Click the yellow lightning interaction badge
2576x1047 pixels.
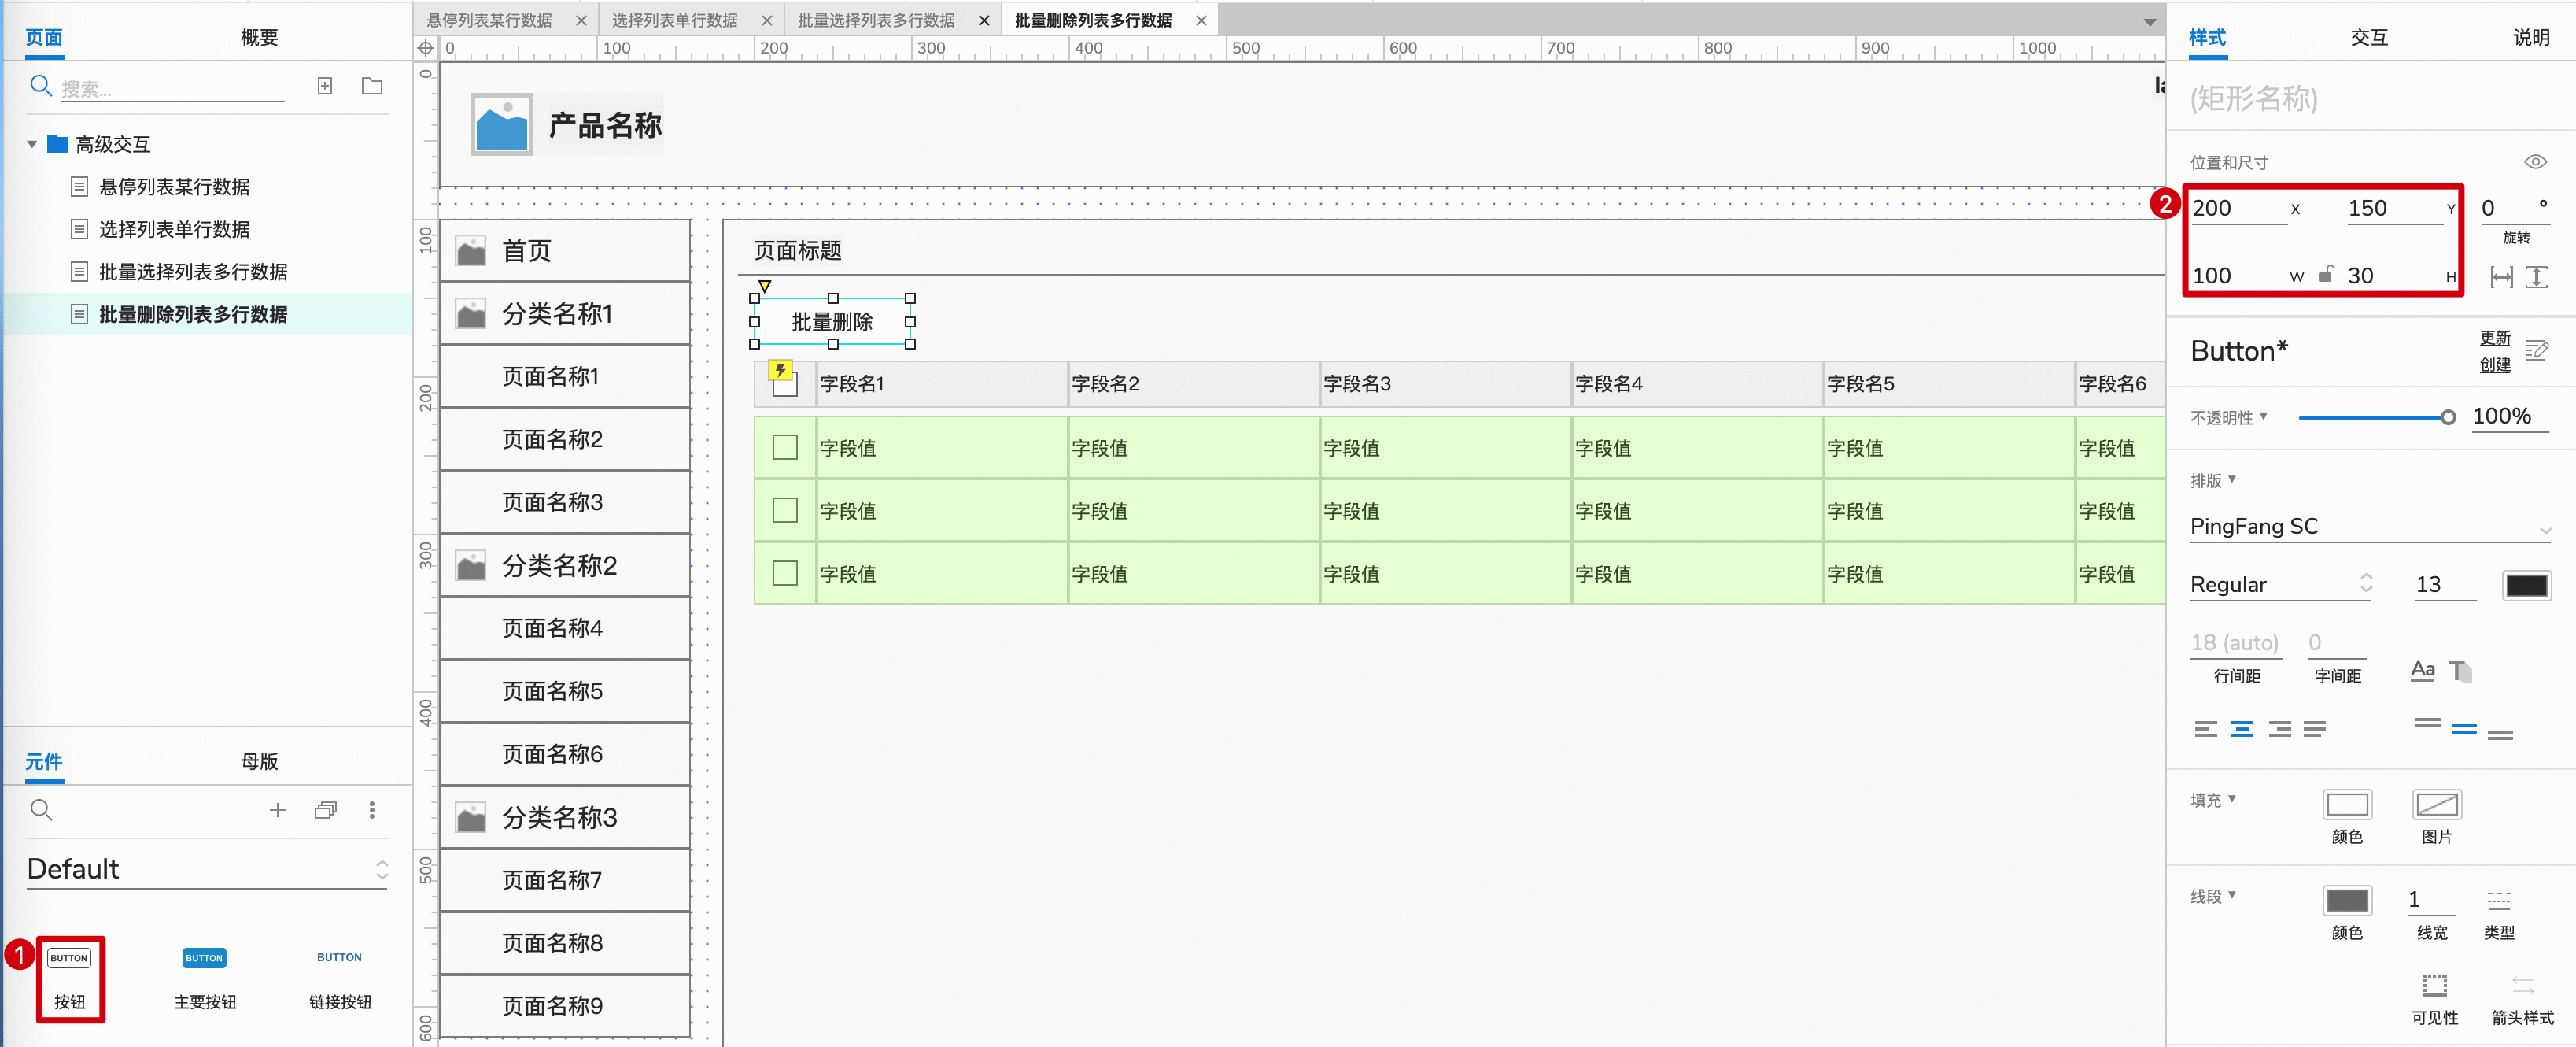[x=780, y=370]
